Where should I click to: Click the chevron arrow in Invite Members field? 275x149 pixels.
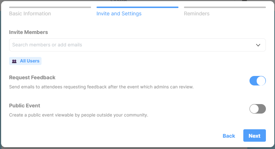(x=258, y=45)
